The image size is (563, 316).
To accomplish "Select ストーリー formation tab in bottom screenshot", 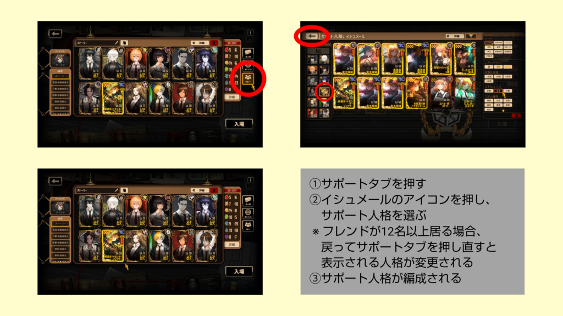I will point(60,224).
